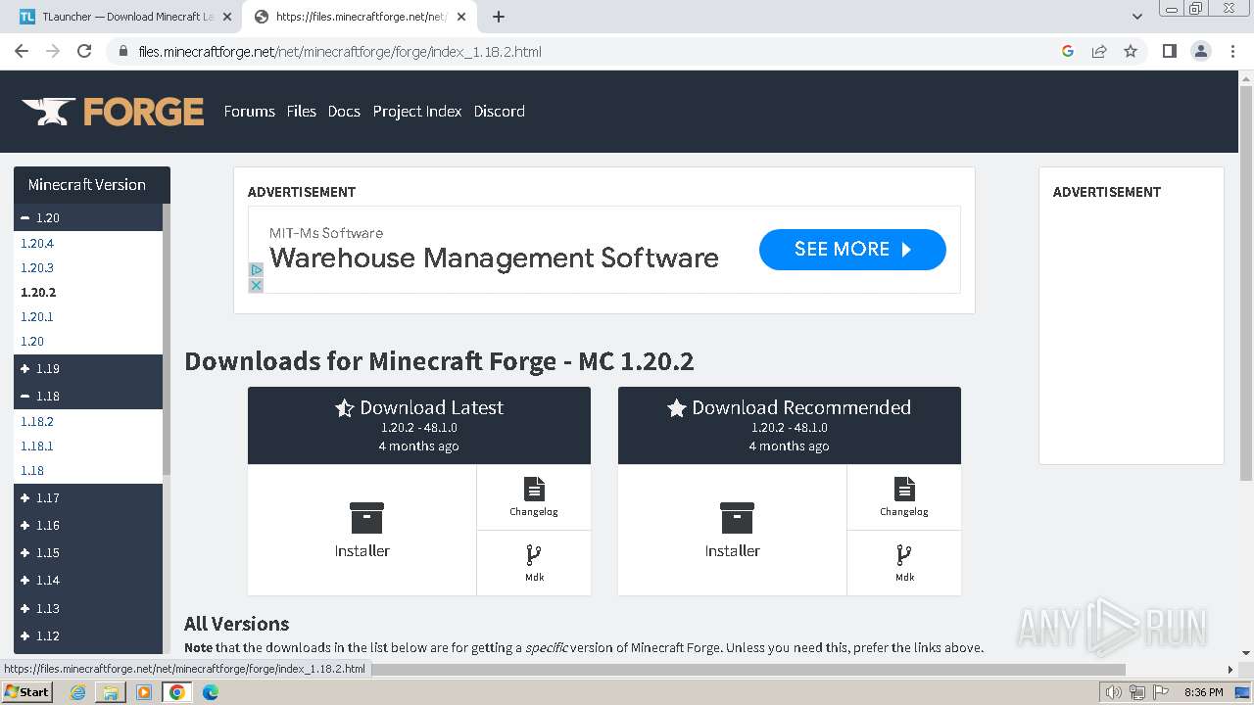Click the browser back arrow
1254x705 pixels.
(x=22, y=51)
